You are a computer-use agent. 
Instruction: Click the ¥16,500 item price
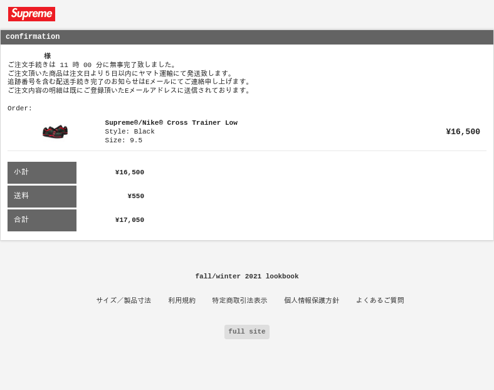pyautogui.click(x=463, y=132)
